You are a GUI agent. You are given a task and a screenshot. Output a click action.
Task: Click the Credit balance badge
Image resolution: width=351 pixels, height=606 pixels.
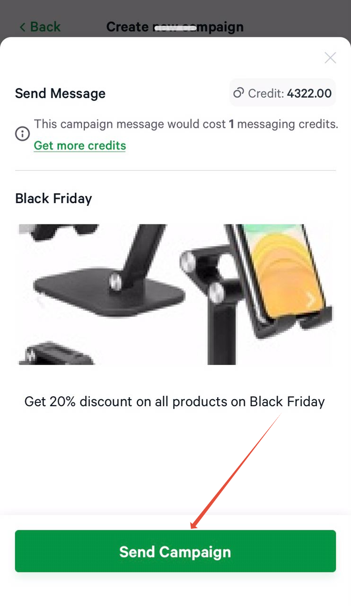pos(283,93)
